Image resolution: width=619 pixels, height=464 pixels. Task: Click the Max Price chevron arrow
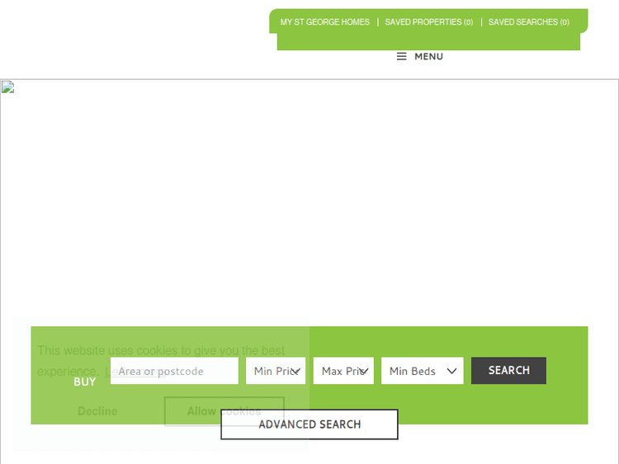point(364,371)
